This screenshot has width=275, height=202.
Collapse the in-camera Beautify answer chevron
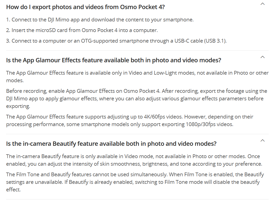tap(263, 140)
